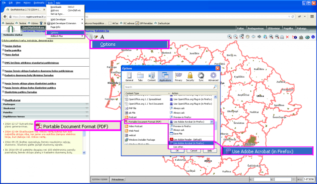Screen dimensions: 317x184
Task: Select Preview in Firefox for PDF
Action: coord(191,126)
